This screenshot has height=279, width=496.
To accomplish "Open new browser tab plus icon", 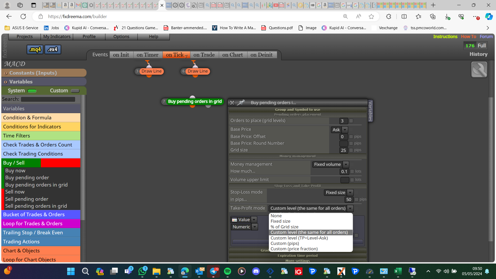I will 433,5.
